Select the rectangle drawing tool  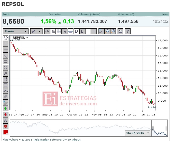coord(6,62)
